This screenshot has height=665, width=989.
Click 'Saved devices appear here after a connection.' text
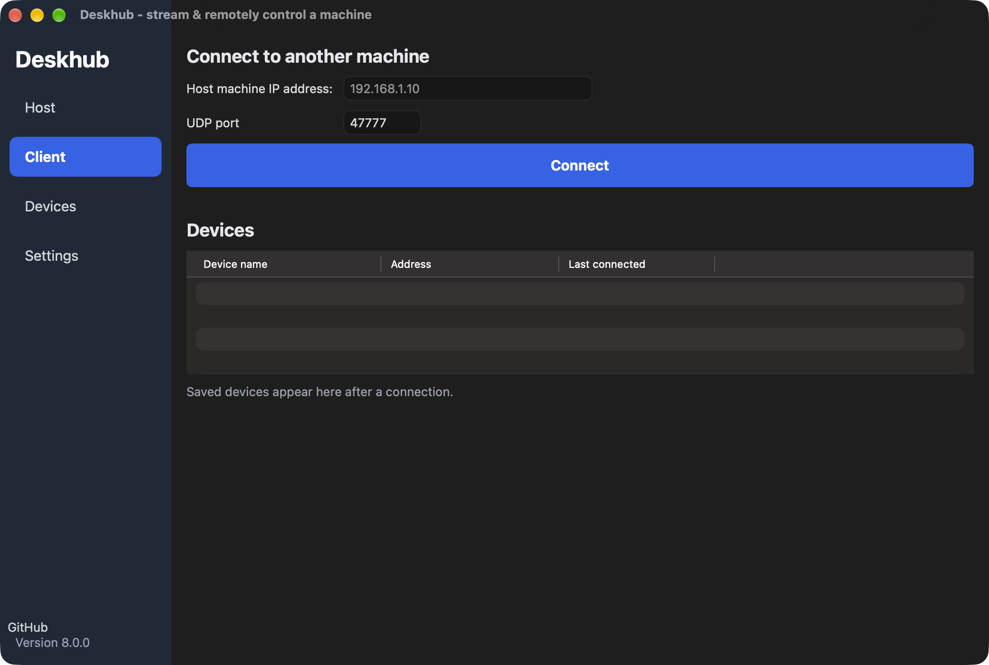point(320,391)
